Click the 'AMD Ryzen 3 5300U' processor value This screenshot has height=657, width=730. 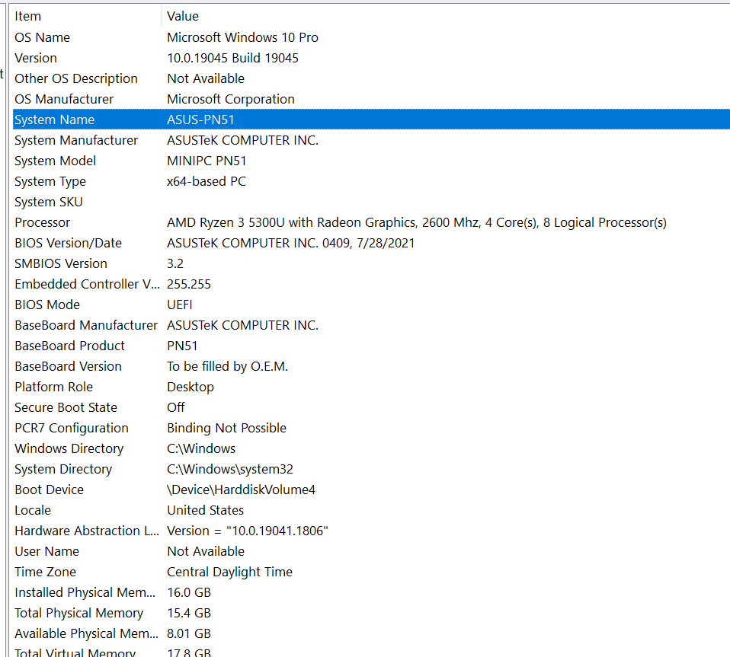pos(417,222)
